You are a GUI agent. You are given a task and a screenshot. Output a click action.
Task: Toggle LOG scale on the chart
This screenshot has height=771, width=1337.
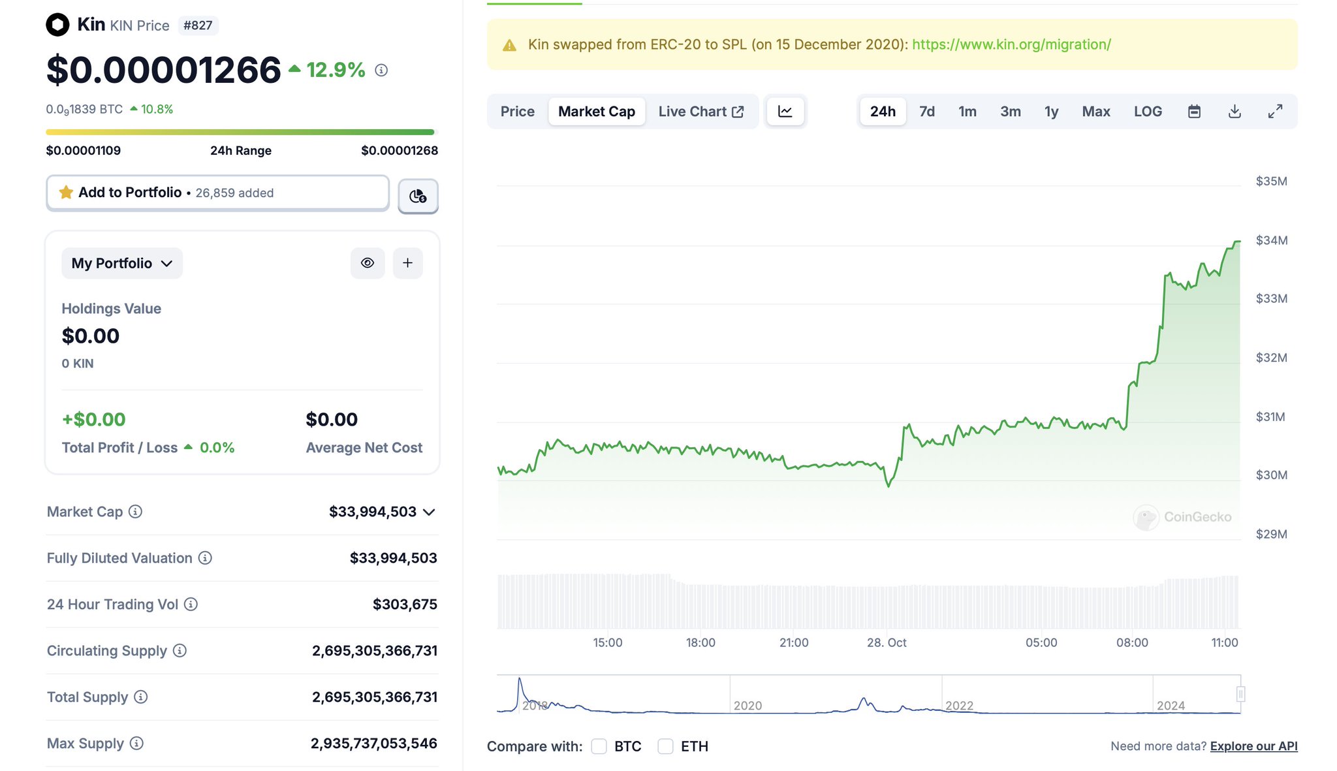click(x=1148, y=112)
